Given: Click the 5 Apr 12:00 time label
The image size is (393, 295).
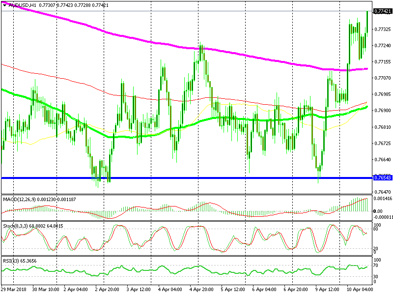Looking at the screenshot, I should (x=233, y=289).
